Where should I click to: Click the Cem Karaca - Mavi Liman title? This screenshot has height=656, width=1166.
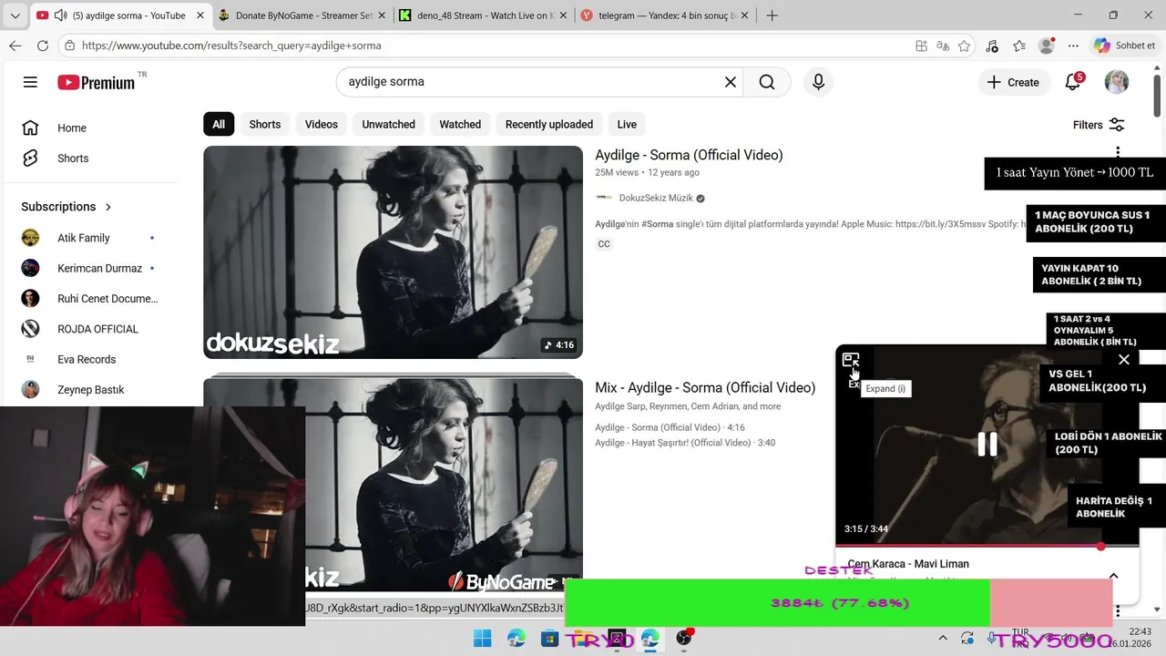[x=908, y=564]
